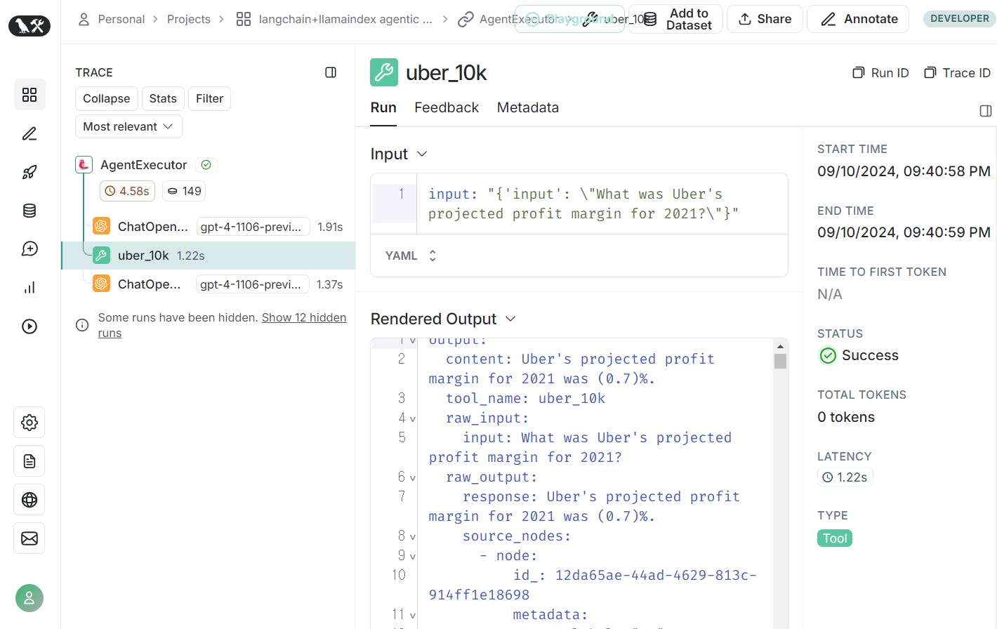The image size is (997, 629).
Task: Switch to the Metadata tab
Action: (x=528, y=107)
